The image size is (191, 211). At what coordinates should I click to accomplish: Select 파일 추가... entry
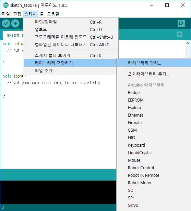70,70
